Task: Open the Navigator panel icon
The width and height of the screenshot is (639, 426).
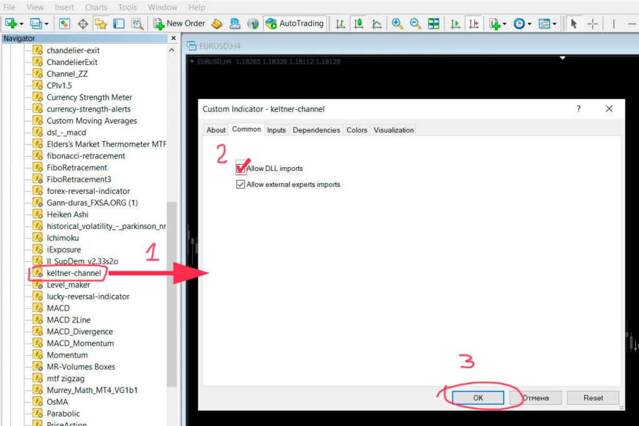Action: point(101,24)
